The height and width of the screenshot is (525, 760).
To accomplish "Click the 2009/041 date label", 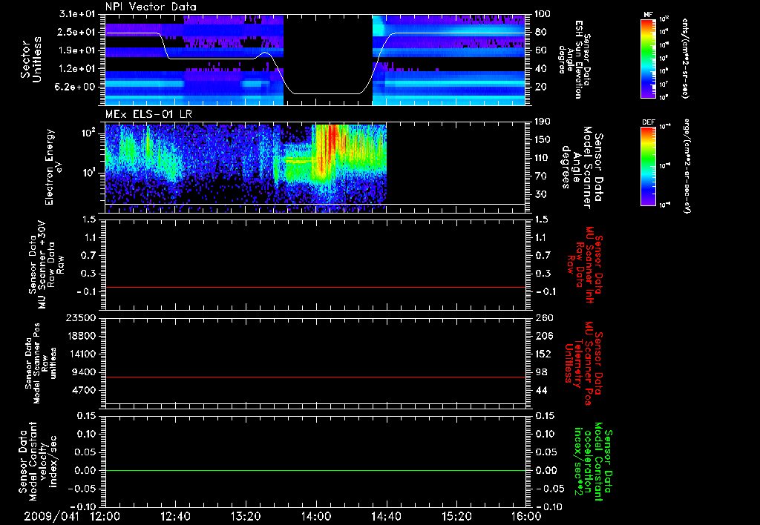I will tap(52, 516).
